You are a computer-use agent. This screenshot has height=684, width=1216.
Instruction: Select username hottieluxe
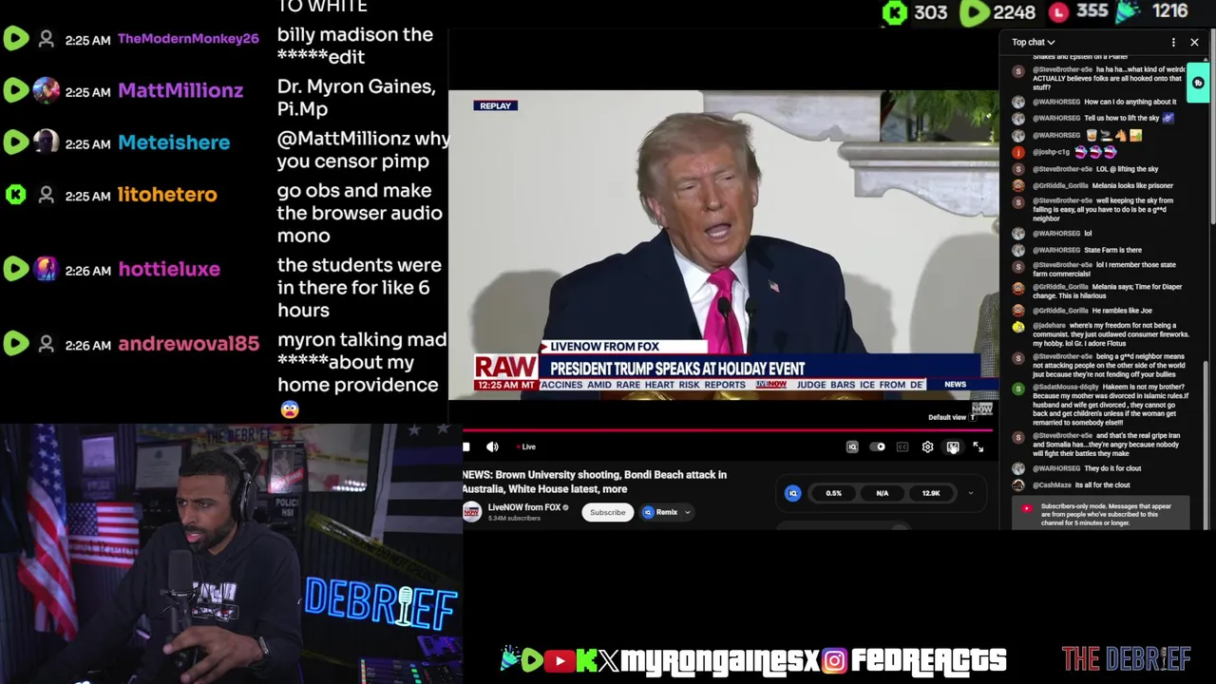[x=169, y=269]
